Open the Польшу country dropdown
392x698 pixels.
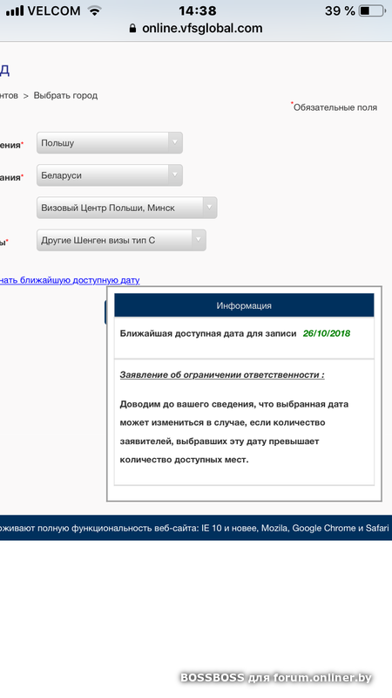pos(110,143)
